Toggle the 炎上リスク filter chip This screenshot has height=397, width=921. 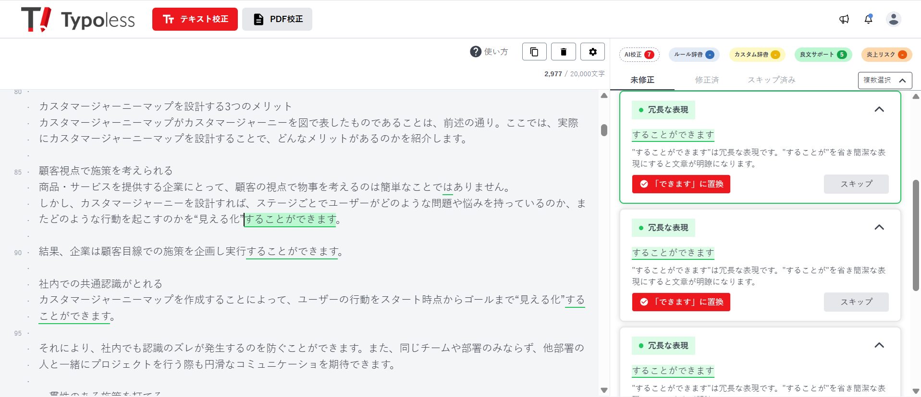[x=886, y=55]
